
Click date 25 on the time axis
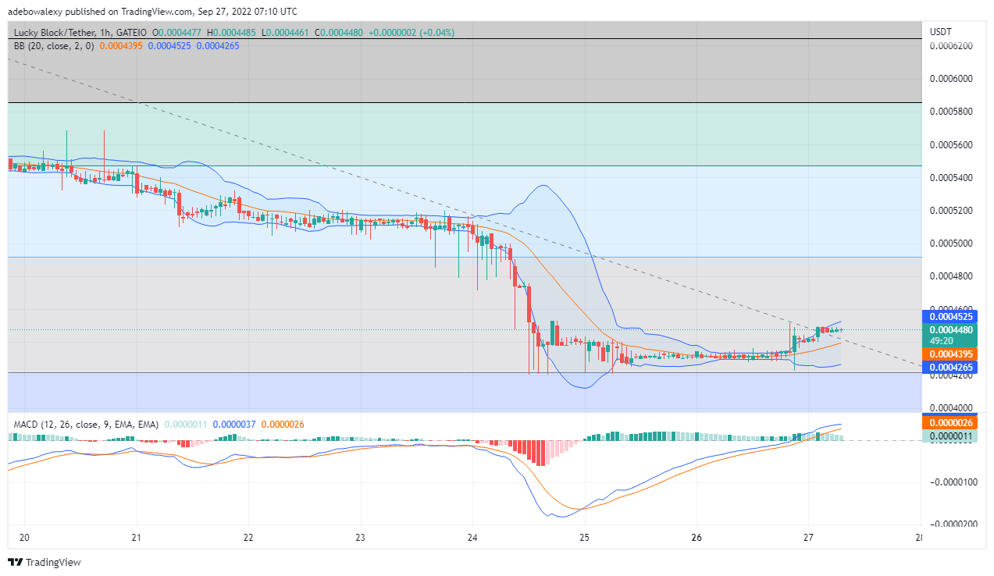point(585,538)
